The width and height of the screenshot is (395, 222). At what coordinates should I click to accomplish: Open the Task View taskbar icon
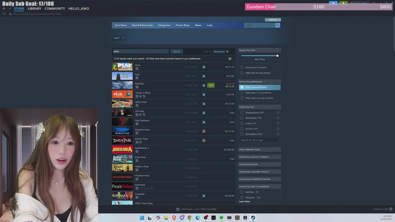pos(150,218)
